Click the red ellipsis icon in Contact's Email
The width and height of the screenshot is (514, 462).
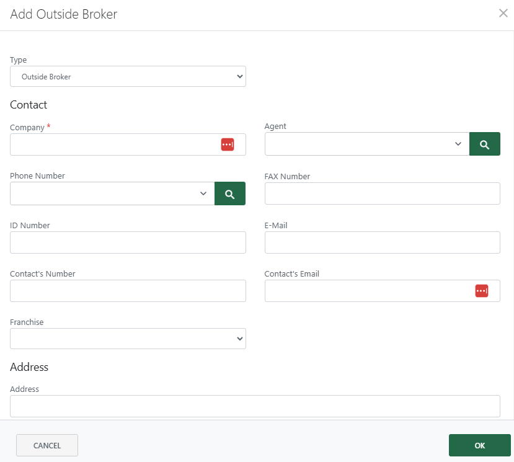(482, 290)
